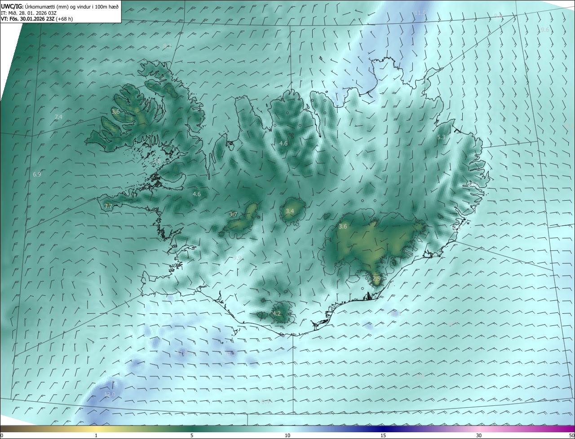
Task: Click the 50 tick on the color scale
Action: (x=572, y=435)
